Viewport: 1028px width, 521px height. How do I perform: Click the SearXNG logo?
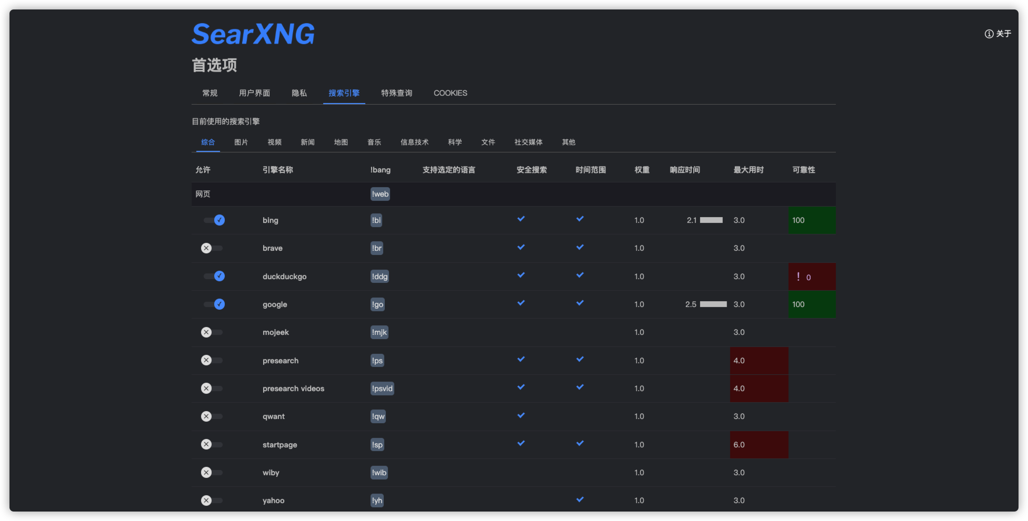coord(253,34)
